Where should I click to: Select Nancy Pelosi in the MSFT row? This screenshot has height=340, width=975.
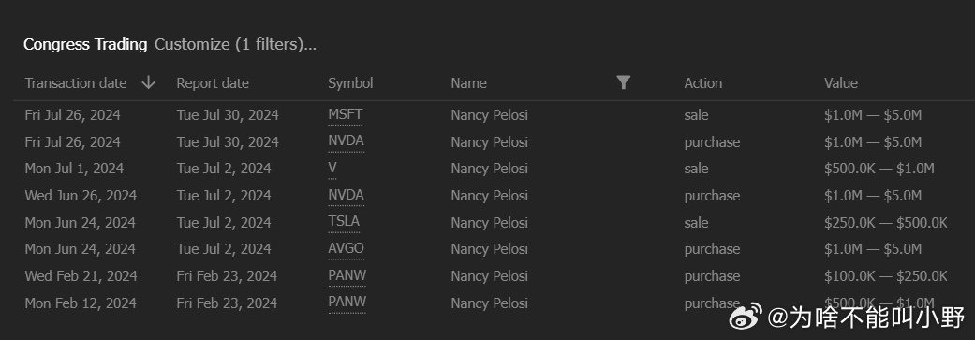pos(489,115)
